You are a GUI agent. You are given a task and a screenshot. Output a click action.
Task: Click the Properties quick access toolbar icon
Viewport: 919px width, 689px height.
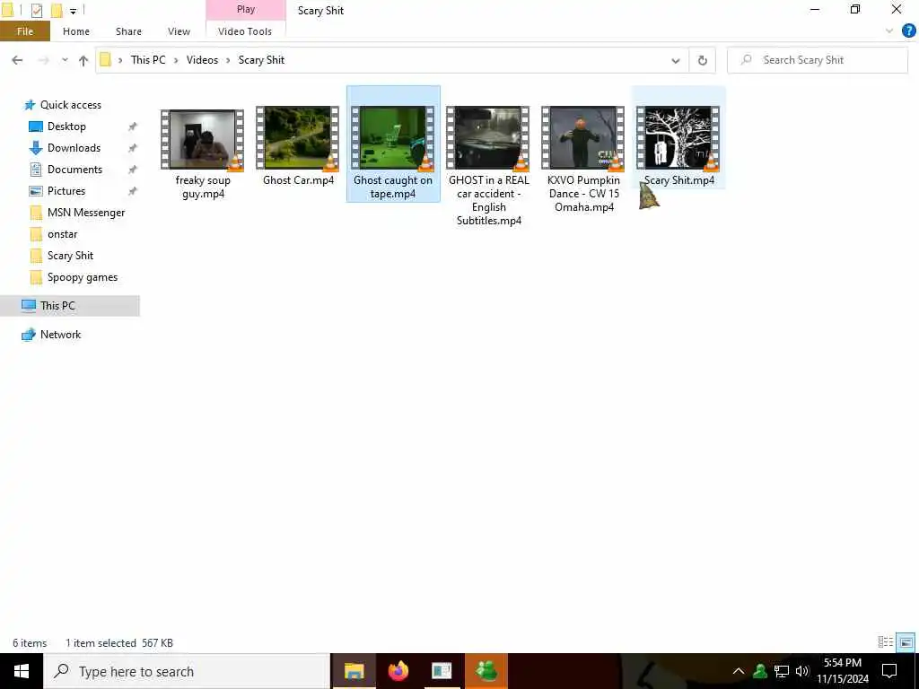tap(36, 10)
